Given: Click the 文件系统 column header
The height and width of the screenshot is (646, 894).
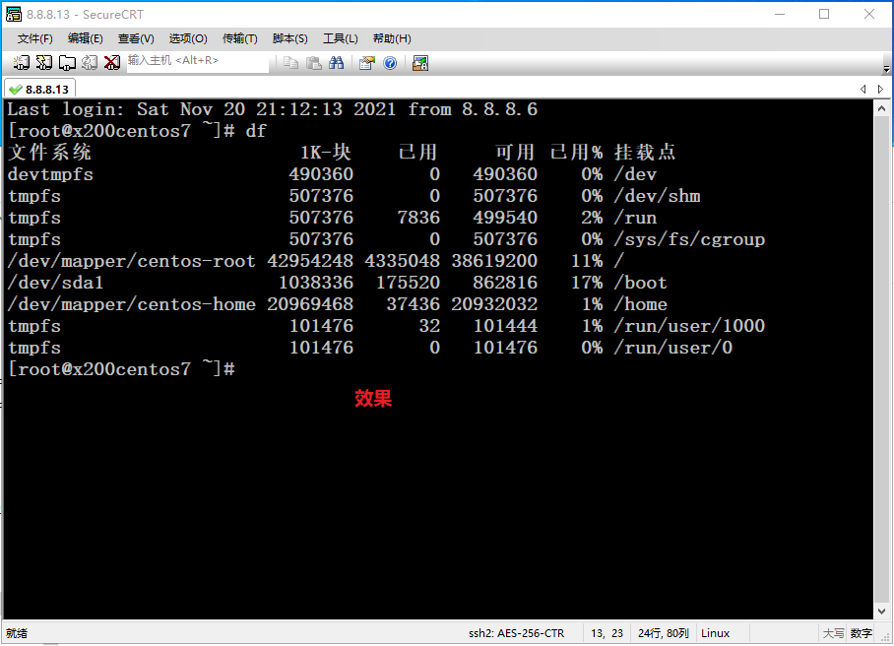Looking at the screenshot, I should click(49, 153).
